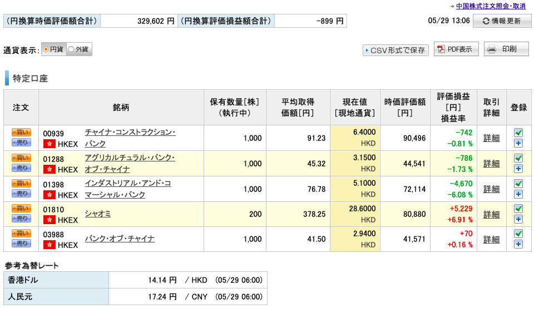This screenshot has width=534, height=309.
Task: Click the stock code 01398
Action: point(53,185)
